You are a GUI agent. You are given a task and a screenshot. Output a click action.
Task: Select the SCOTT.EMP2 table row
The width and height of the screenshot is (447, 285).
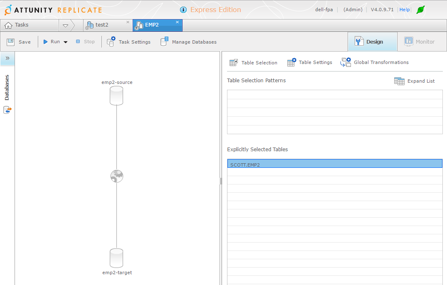coord(335,163)
